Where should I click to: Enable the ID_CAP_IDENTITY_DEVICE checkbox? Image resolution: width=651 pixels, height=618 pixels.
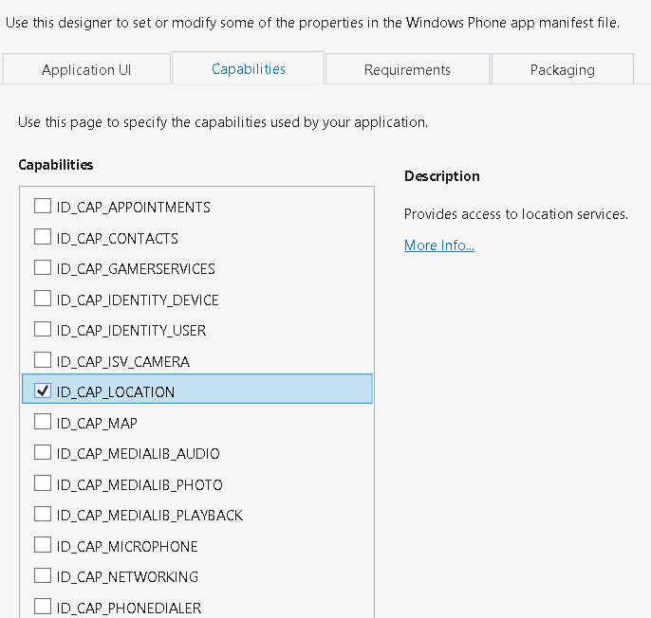point(43,299)
